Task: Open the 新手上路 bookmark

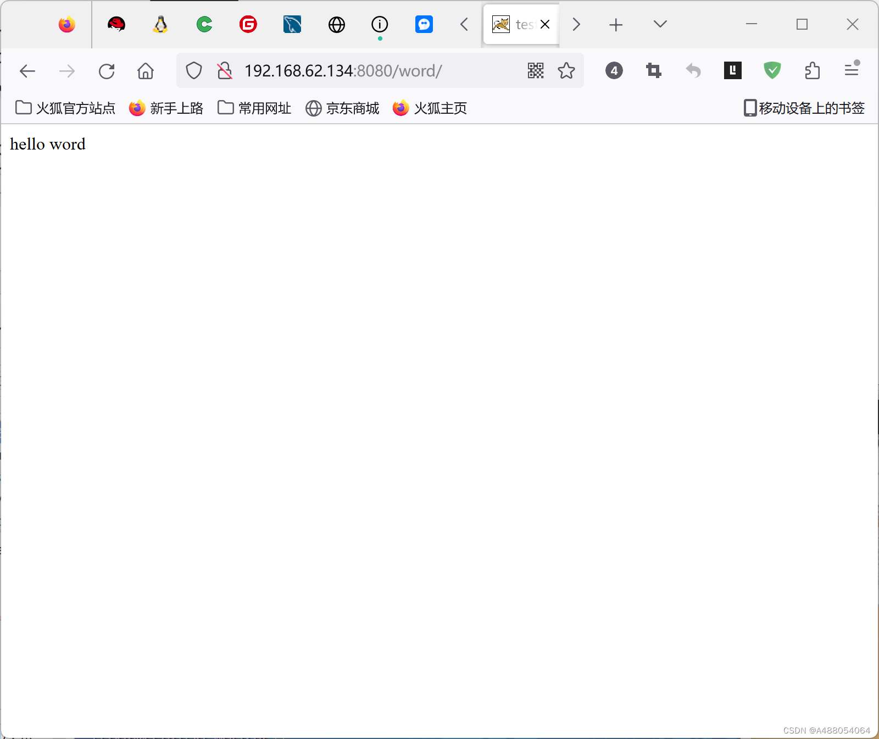Action: tap(166, 108)
